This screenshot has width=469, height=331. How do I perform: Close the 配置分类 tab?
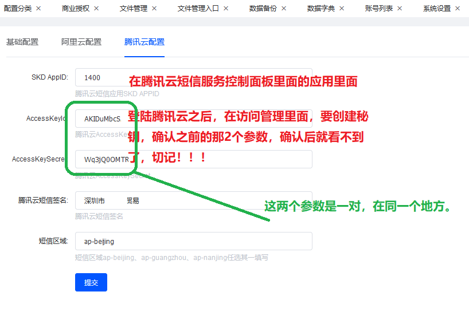point(38,9)
